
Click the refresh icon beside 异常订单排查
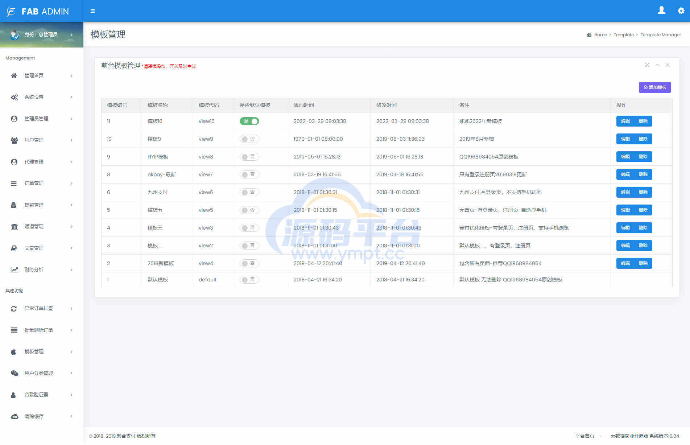click(14, 309)
